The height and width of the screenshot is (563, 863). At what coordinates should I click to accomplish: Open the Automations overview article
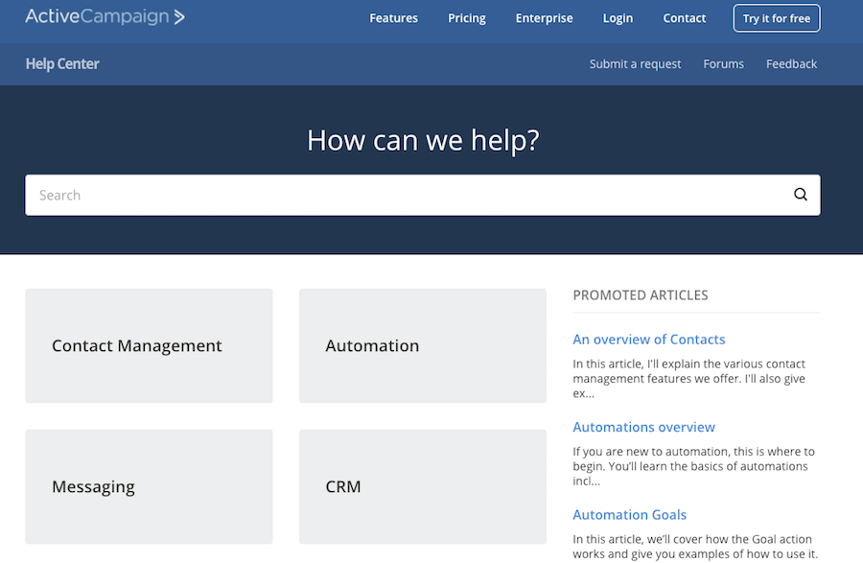coord(644,427)
